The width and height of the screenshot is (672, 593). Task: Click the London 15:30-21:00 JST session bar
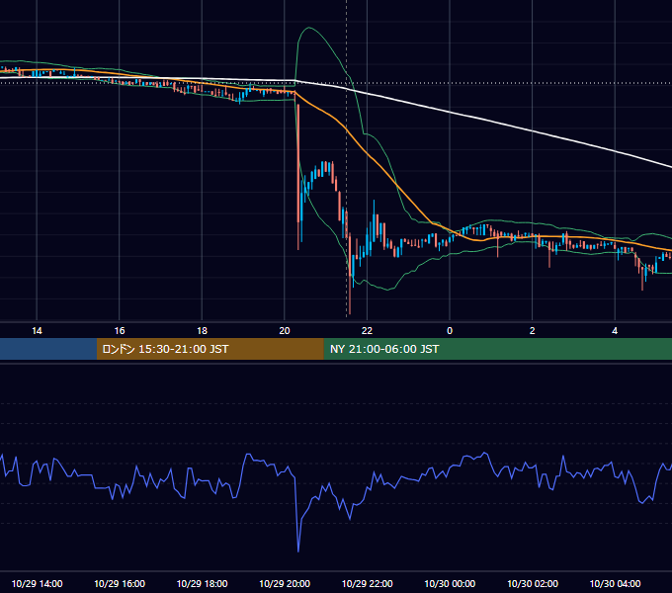pos(210,349)
